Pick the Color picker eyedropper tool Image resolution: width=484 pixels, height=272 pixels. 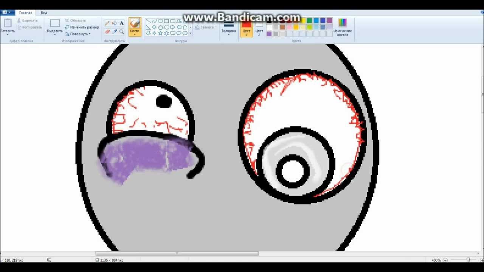coord(115,32)
